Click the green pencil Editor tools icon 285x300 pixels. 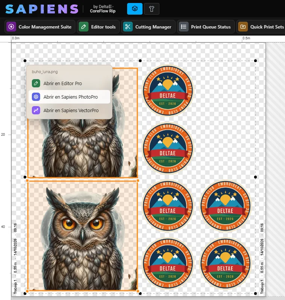[x=84, y=27]
